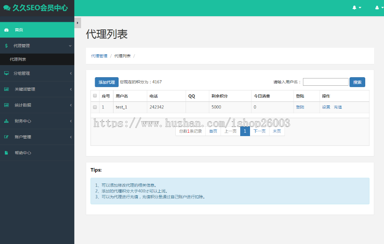The image size is (384, 244).
Task: Click the 您现在的积分为：4167 text
Action: tap(141, 82)
